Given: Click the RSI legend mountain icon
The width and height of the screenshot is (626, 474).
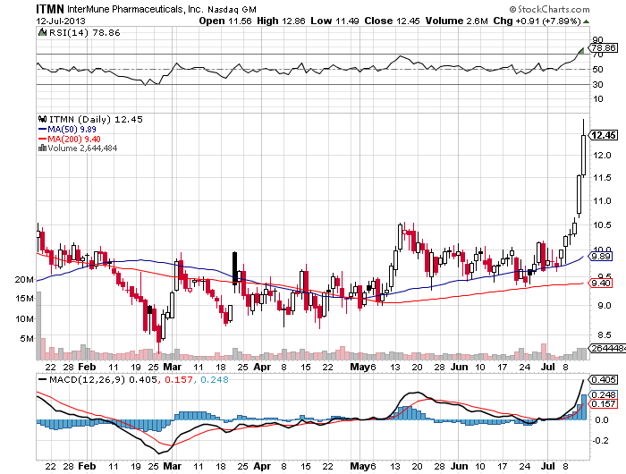Looking at the screenshot, I should coord(42,32).
